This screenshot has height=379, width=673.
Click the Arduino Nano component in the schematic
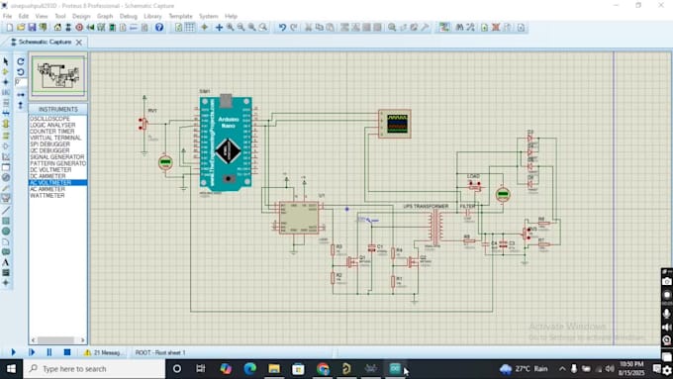226,143
